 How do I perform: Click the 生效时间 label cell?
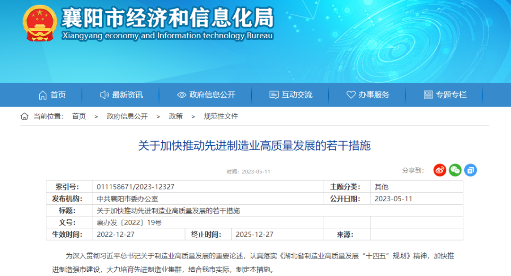point(69,234)
